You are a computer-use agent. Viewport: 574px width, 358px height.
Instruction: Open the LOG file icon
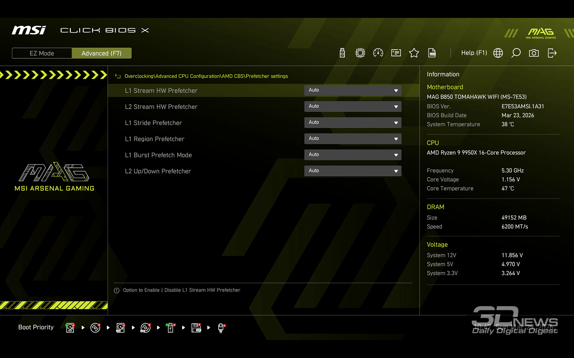coord(432,53)
